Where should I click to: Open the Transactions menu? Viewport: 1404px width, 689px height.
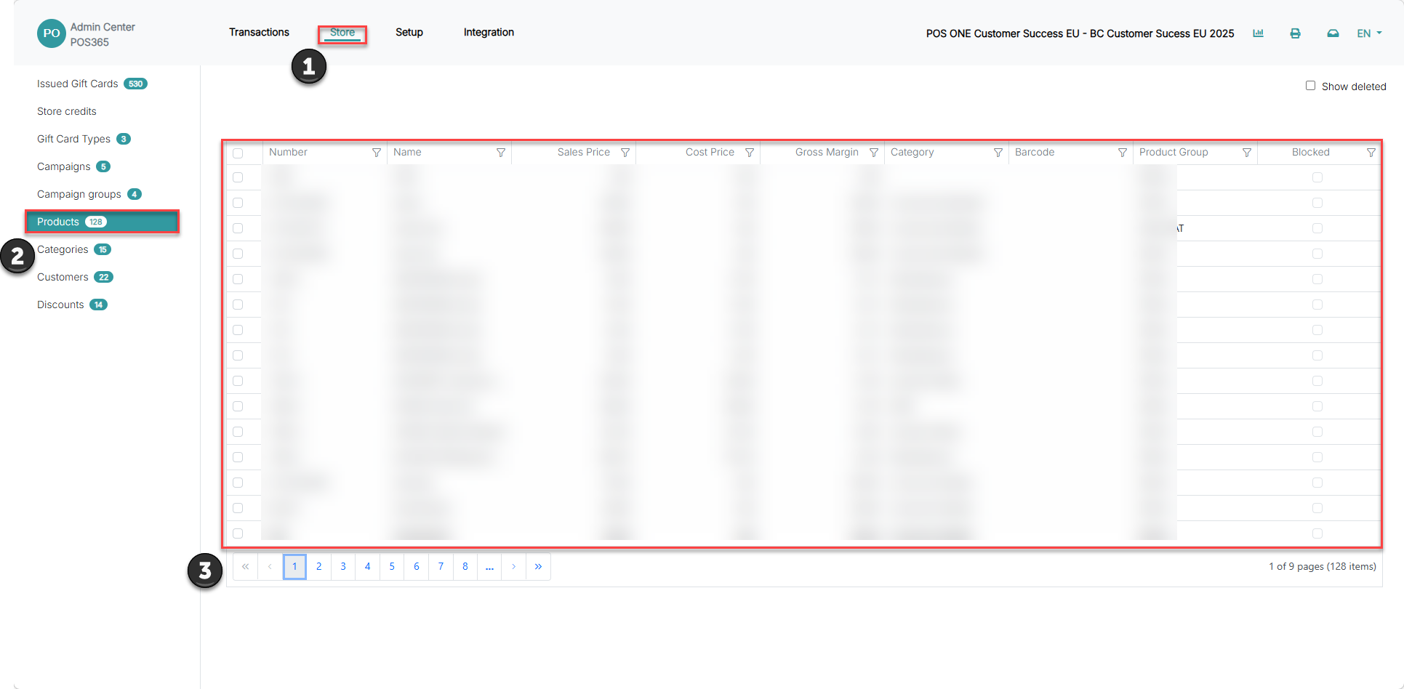[x=259, y=32]
